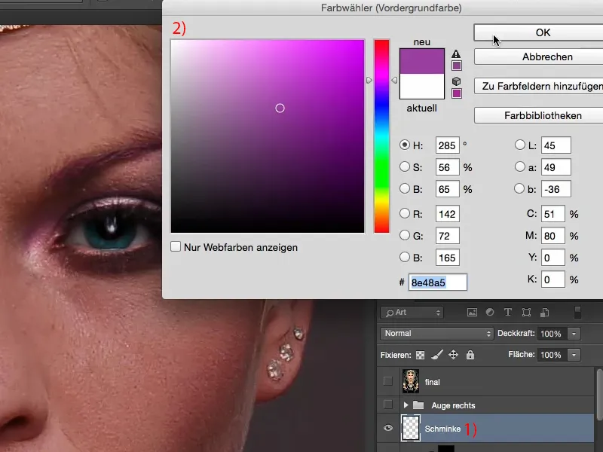Open the Art layer filter dropdown
Viewport: 603px width, 452px height.
click(x=411, y=312)
